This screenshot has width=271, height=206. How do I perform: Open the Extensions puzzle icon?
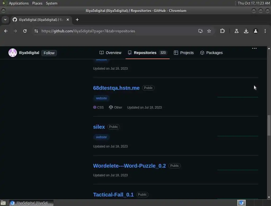pos(222,31)
